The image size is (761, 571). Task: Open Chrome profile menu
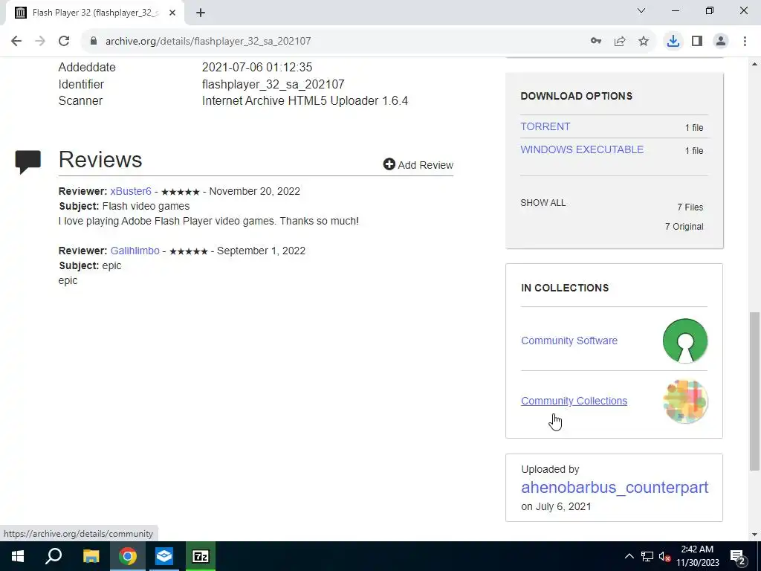click(x=721, y=42)
